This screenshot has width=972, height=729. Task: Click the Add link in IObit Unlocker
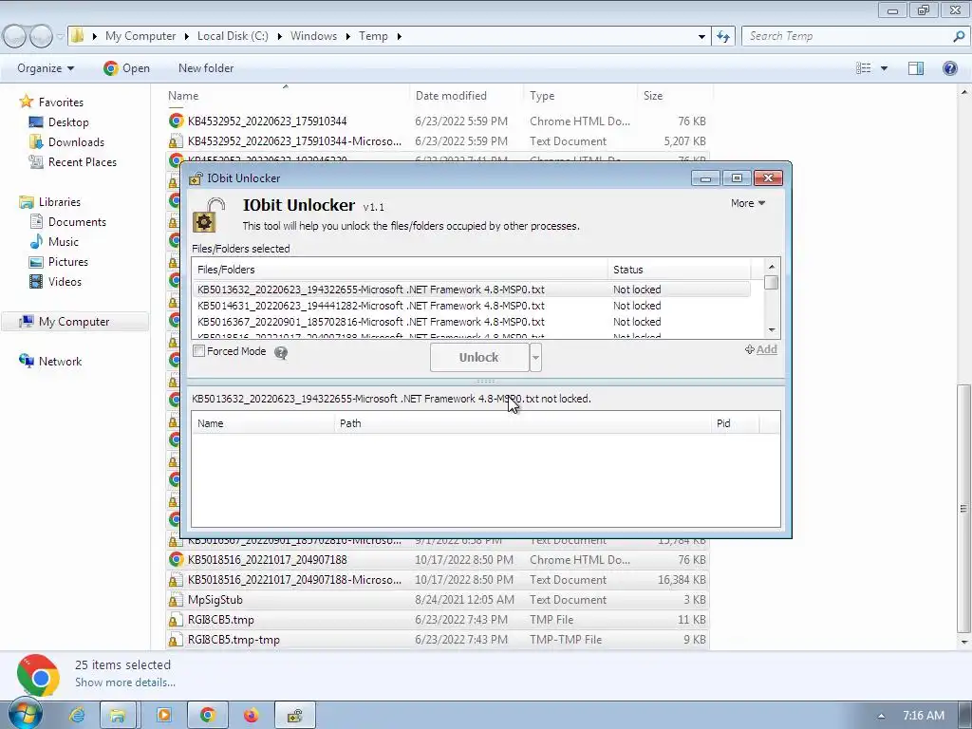click(761, 349)
